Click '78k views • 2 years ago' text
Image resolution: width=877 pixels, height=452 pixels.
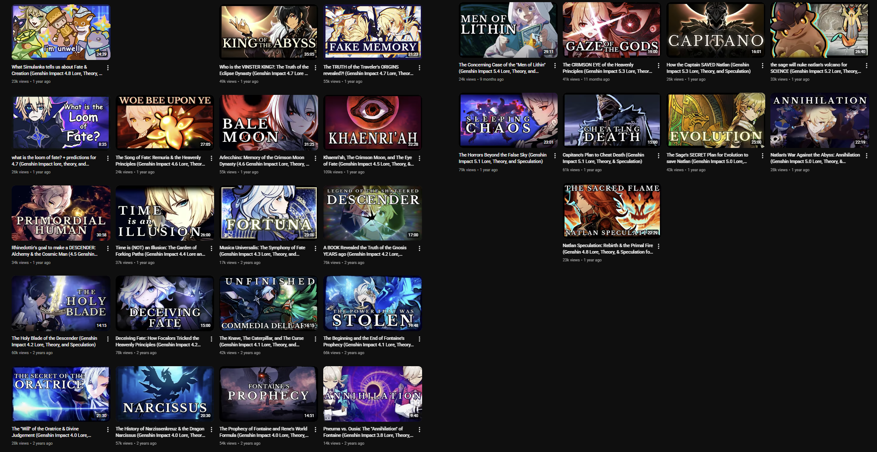(136, 353)
